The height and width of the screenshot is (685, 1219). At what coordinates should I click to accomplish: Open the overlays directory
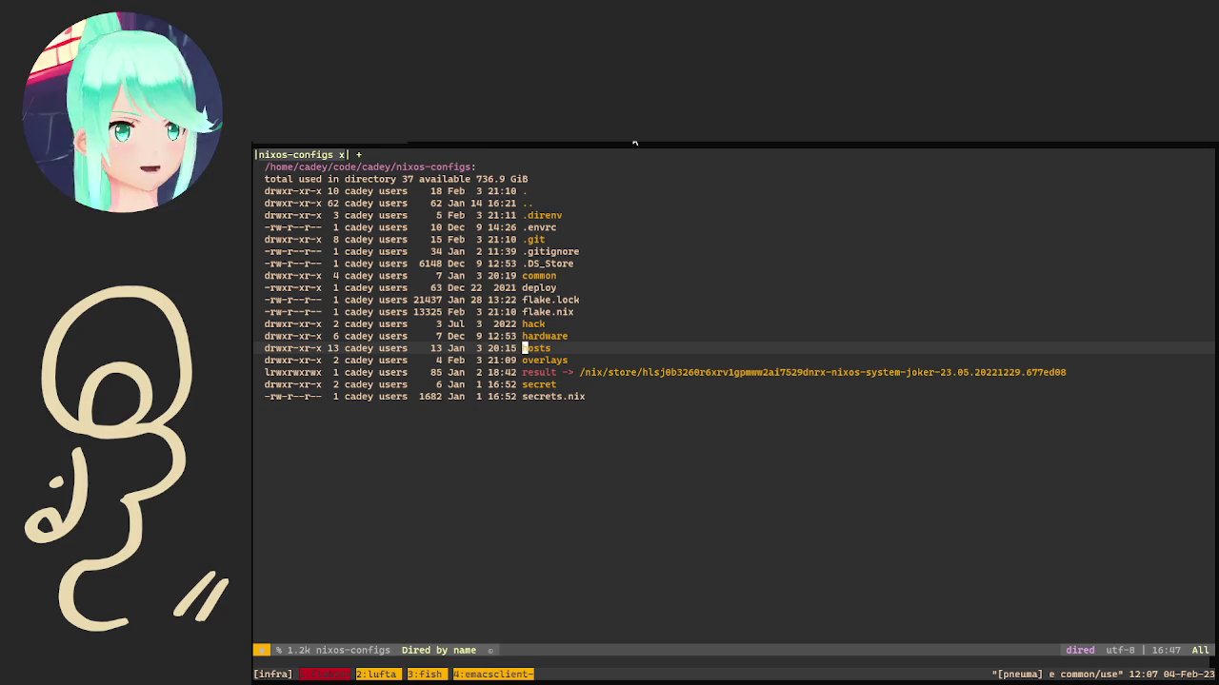[545, 360]
